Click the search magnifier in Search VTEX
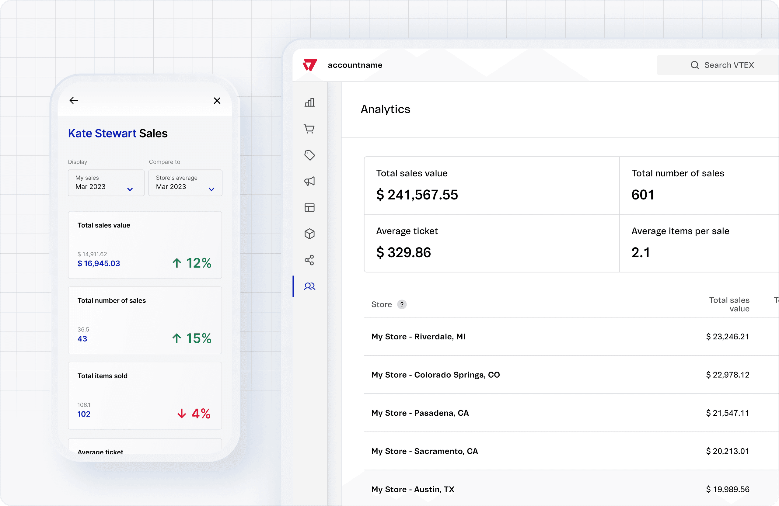Image resolution: width=779 pixels, height=506 pixels. pyautogui.click(x=695, y=65)
